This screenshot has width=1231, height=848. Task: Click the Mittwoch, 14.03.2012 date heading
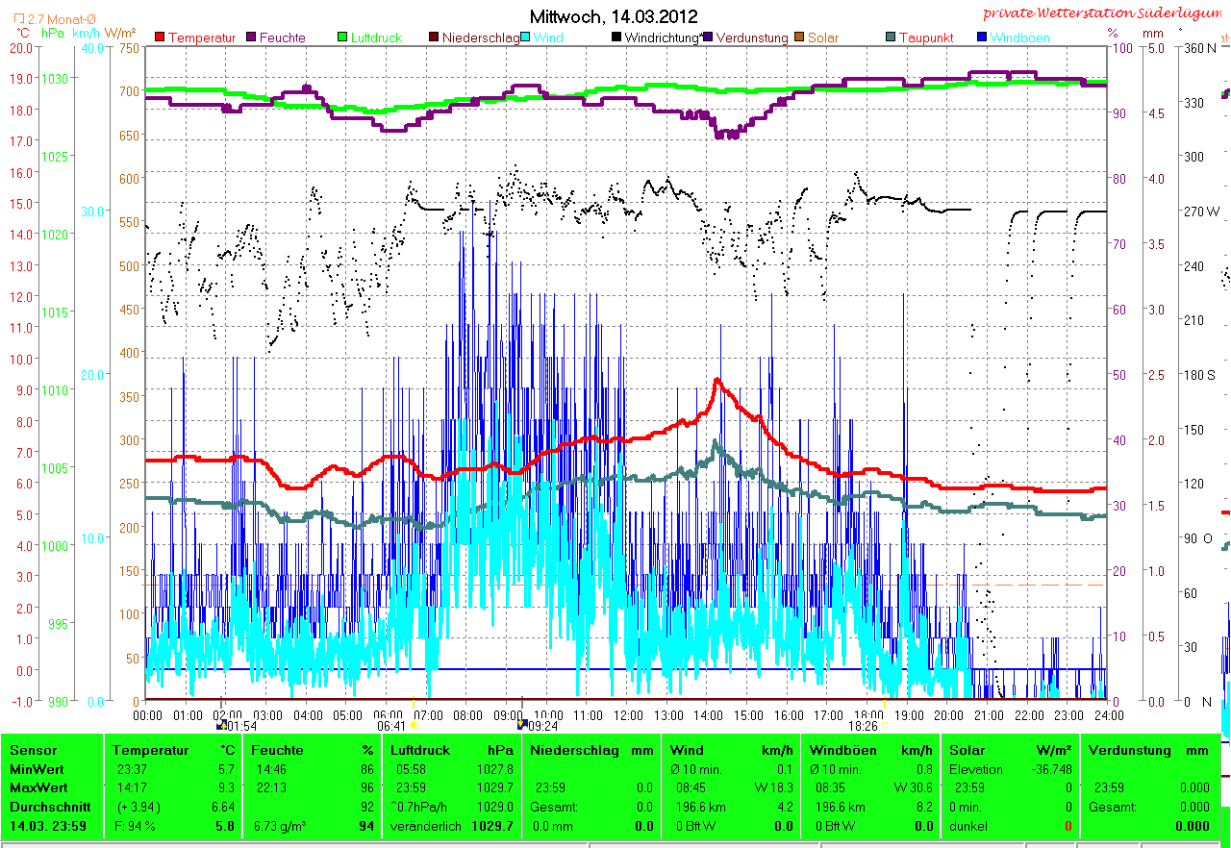pos(614,16)
